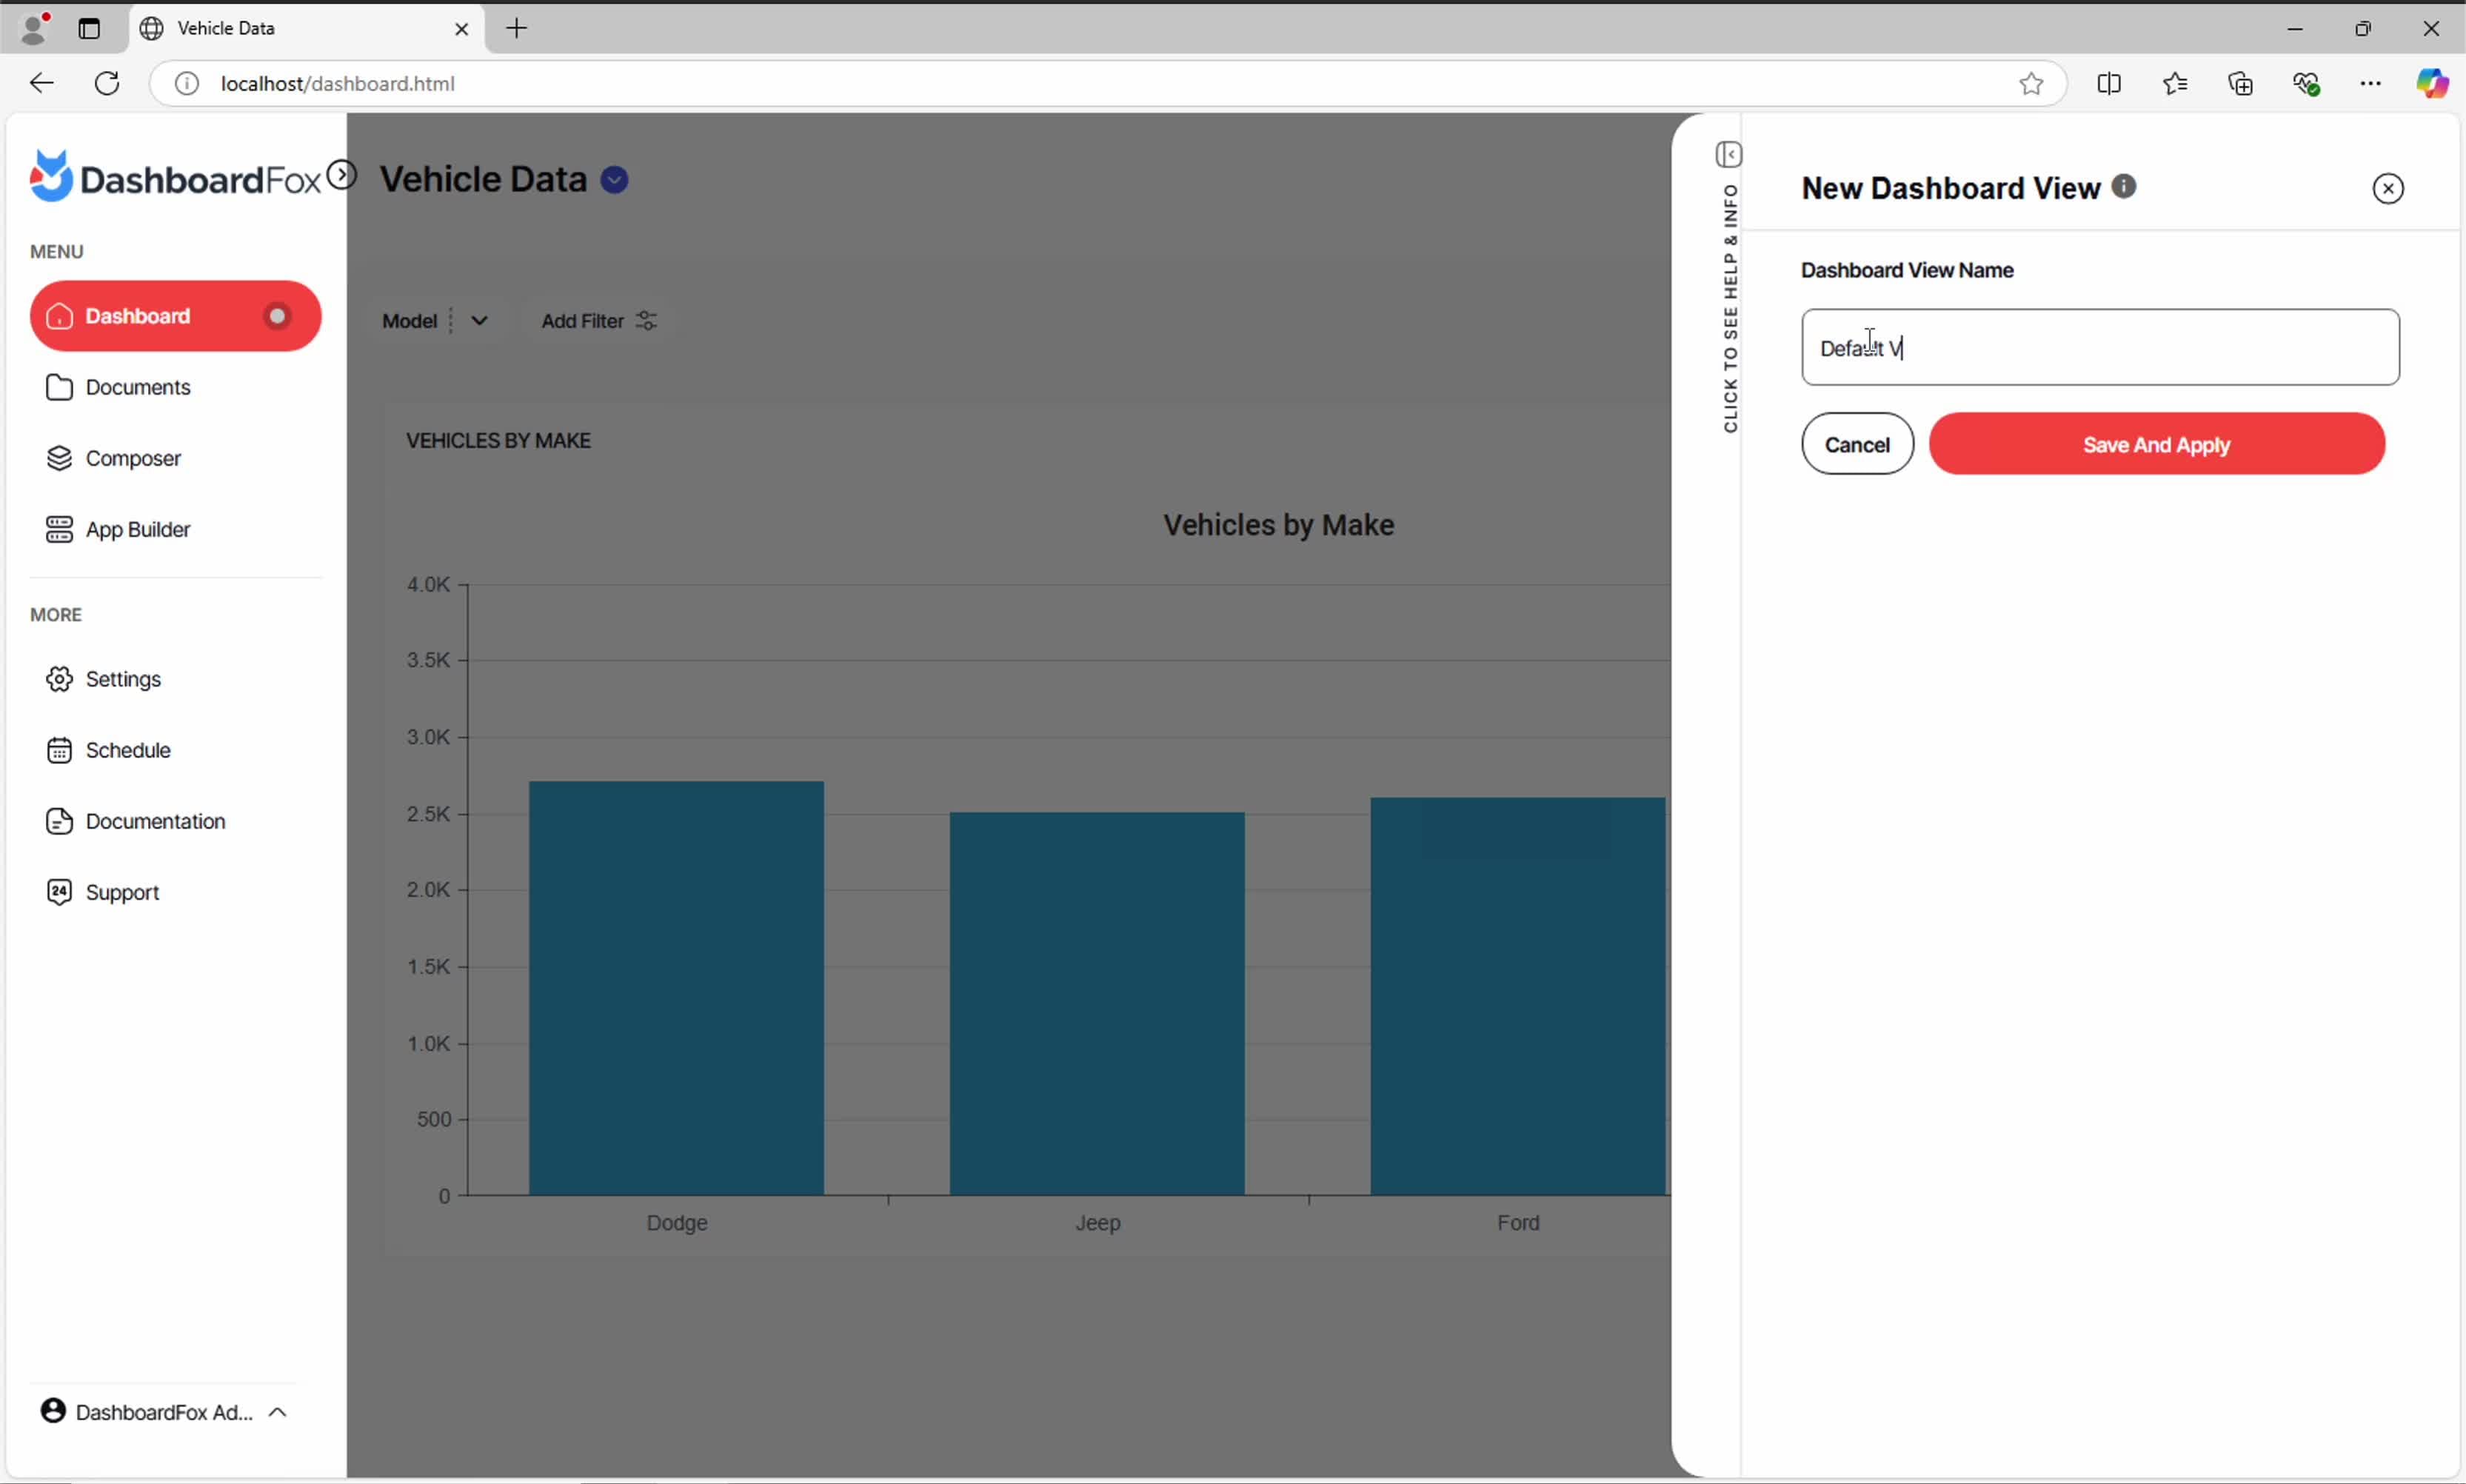Expand the help and info side panel
This screenshot has width=2466, height=1484.
click(1729, 155)
